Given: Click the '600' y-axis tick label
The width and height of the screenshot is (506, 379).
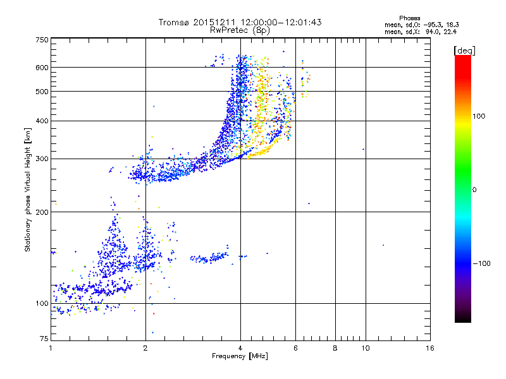Looking at the screenshot, I should 42,68.
